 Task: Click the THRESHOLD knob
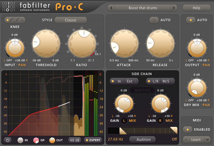click(46, 43)
